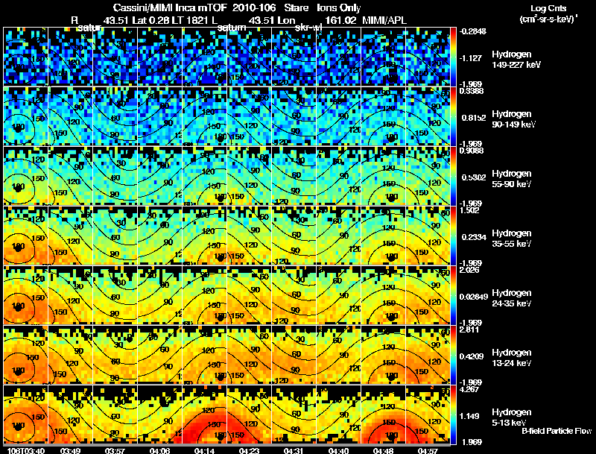The height and width of the screenshot is (454, 596).
Task: Click the "106T03:40" time axis label
Action: [x=26, y=450]
